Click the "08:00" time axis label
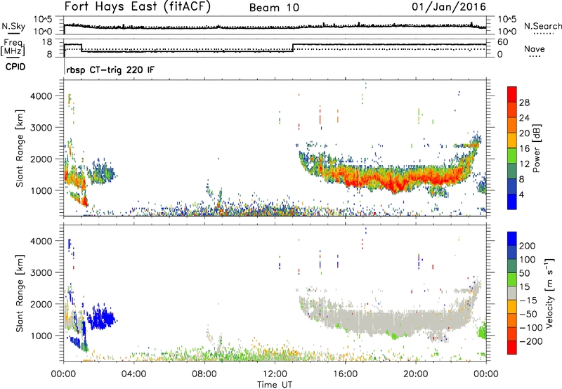 pos(204,374)
